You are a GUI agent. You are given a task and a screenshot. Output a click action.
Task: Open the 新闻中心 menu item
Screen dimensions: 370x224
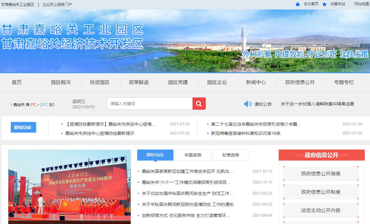click(256, 82)
